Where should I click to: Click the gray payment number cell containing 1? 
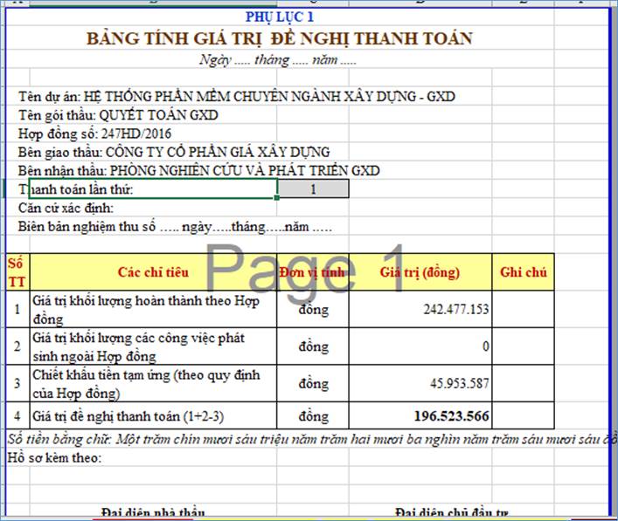click(313, 189)
